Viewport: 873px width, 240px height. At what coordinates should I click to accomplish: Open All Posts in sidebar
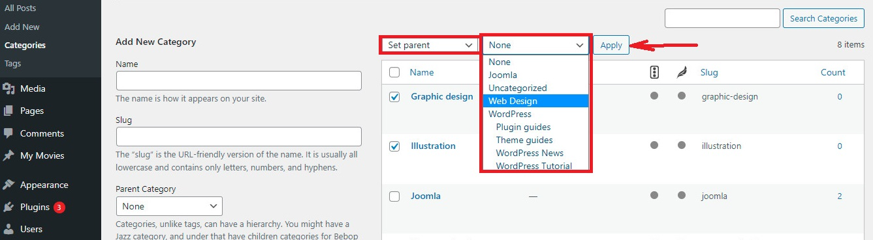tap(20, 8)
